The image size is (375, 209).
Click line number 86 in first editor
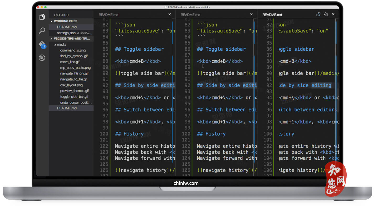point(105,49)
